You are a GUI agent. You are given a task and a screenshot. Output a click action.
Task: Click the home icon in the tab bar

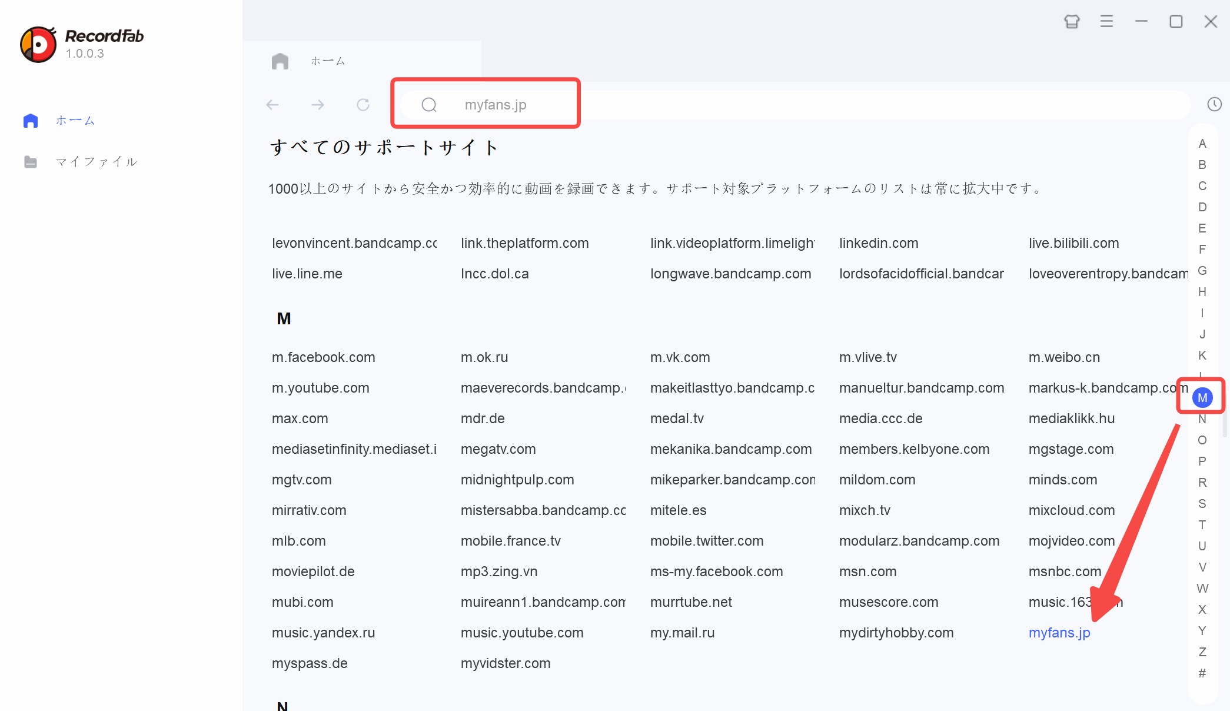tap(280, 61)
